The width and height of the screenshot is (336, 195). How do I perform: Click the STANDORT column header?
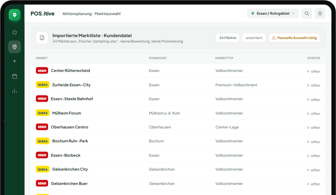pos(158,58)
